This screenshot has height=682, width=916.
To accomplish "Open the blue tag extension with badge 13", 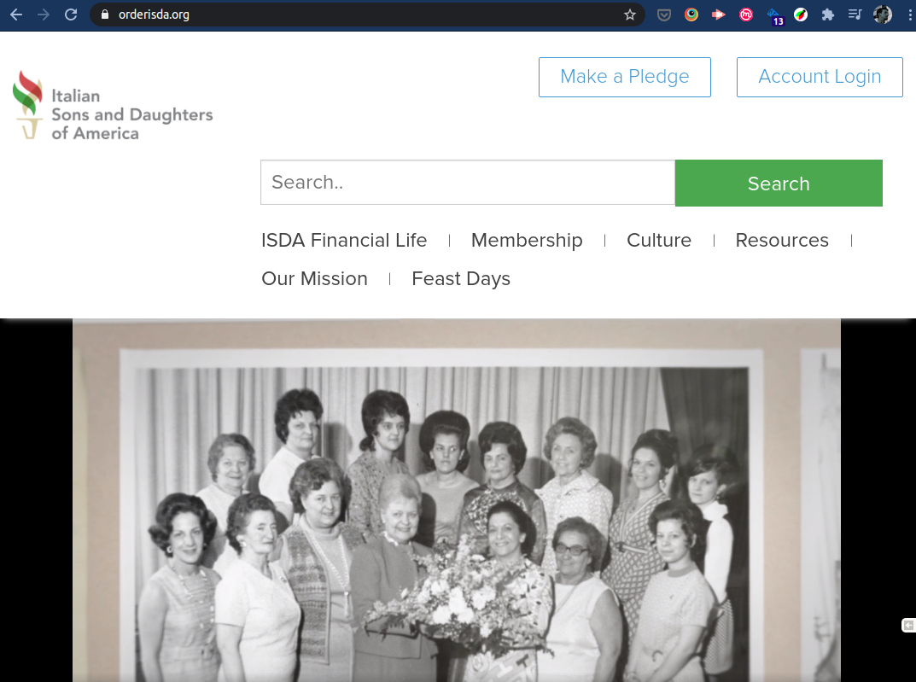I will point(774,16).
